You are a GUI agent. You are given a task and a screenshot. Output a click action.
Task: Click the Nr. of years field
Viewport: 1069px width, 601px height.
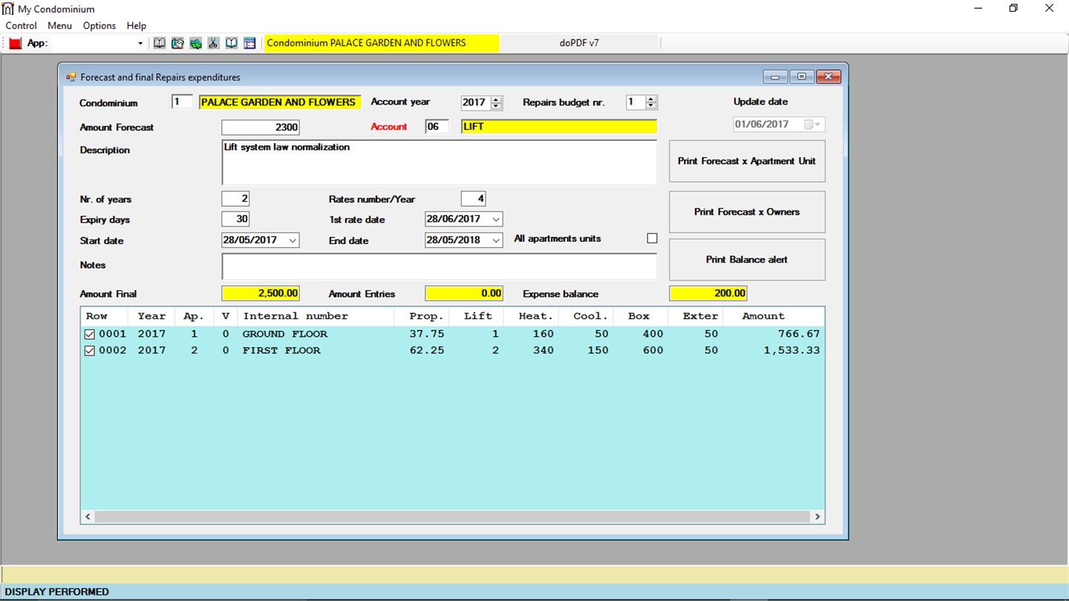[x=235, y=199]
